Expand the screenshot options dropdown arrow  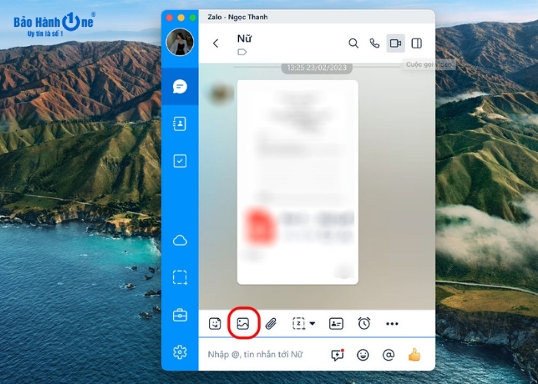(x=312, y=323)
